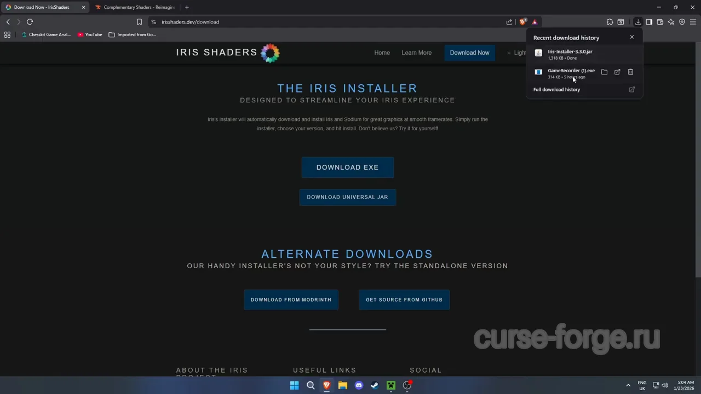The image size is (701, 394).
Task: Click the bookmark icon in address bar
Action: [x=139, y=22]
